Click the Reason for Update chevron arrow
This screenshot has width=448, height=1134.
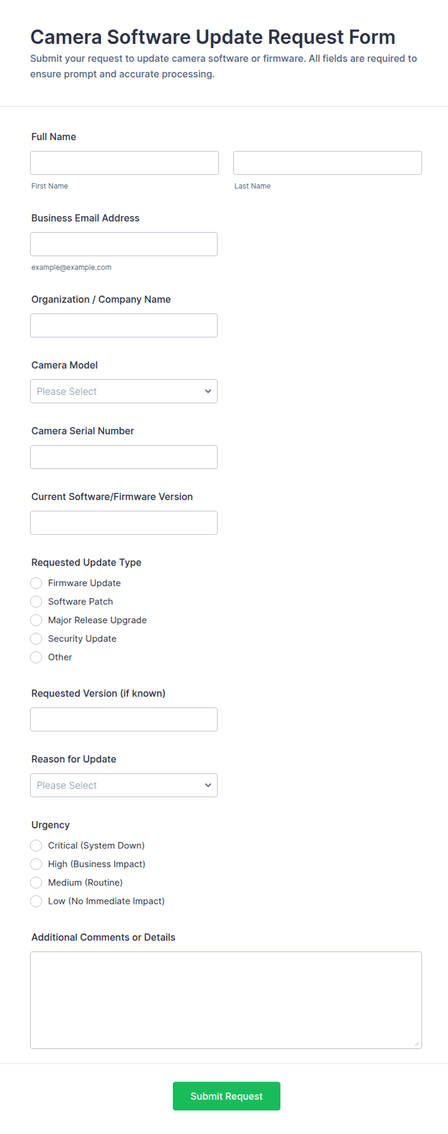pos(208,785)
